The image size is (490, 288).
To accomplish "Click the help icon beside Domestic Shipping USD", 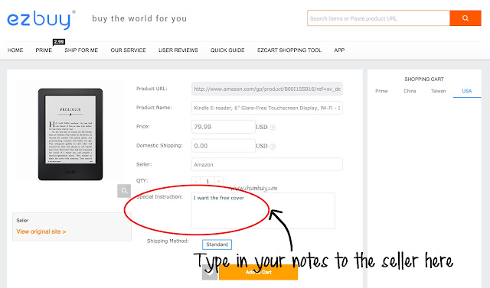I will point(273,147).
